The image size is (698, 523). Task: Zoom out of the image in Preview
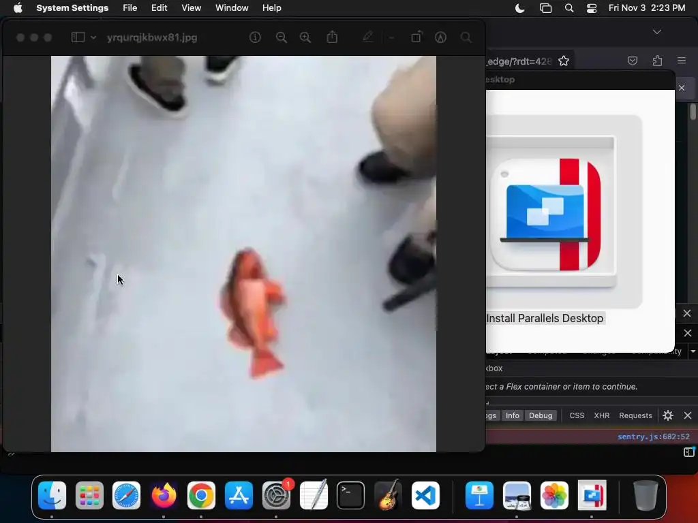pos(282,37)
